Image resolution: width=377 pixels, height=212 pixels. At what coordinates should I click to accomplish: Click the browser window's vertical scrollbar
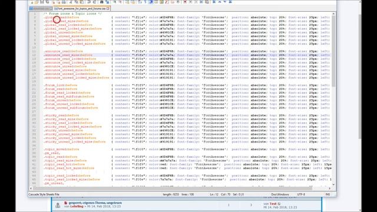360,77
